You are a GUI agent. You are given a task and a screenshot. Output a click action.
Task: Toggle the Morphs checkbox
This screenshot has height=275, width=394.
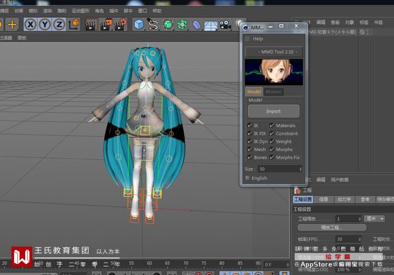(x=271, y=149)
